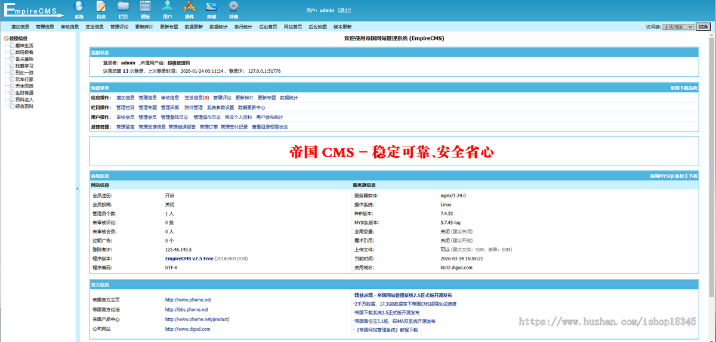Open the 数码极客 tree item
This screenshot has height=342, width=716.
[x=24, y=52]
